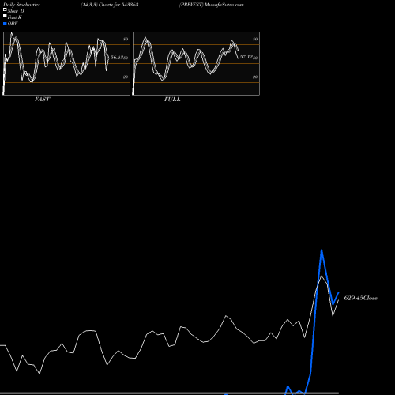Click the '629.45Close' price label
This screenshot has width=395, height=395.
(x=361, y=298)
